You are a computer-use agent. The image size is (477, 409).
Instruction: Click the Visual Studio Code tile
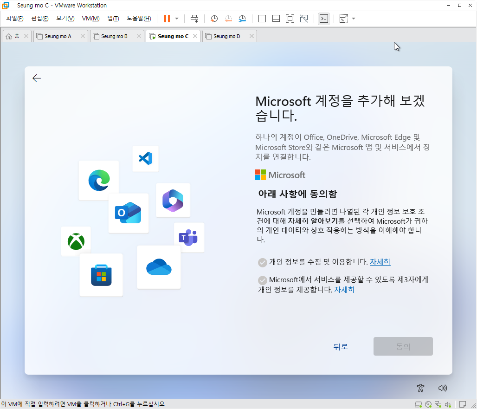click(x=145, y=159)
